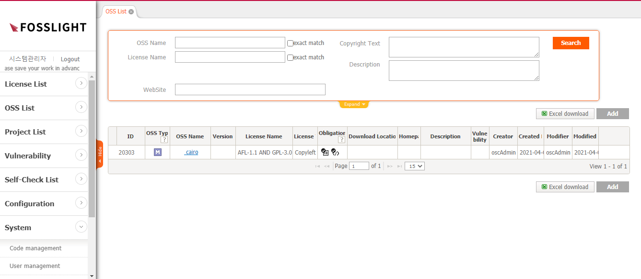
Task: Focus the Copyright Text textarea
Action: 464,47
